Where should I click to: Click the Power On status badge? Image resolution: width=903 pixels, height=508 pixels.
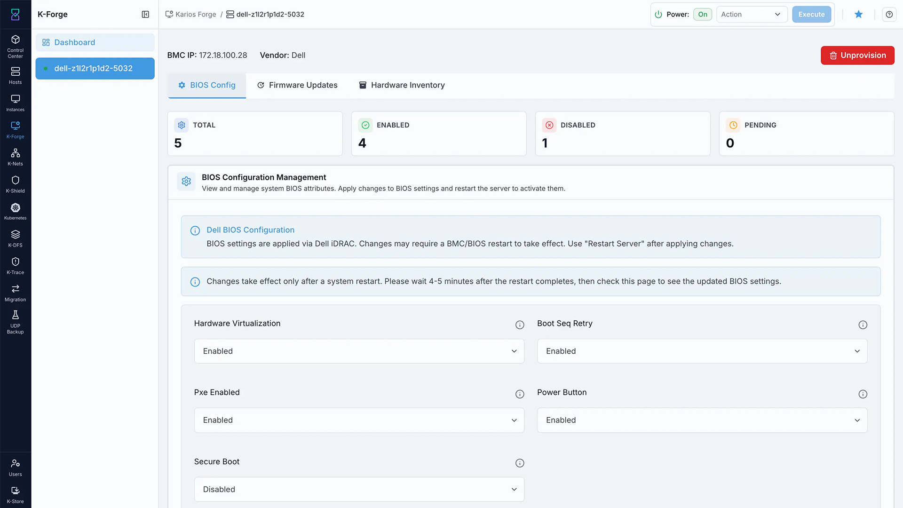pos(703,15)
